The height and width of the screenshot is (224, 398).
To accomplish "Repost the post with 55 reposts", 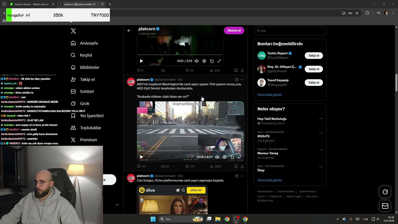I will pos(165,166).
